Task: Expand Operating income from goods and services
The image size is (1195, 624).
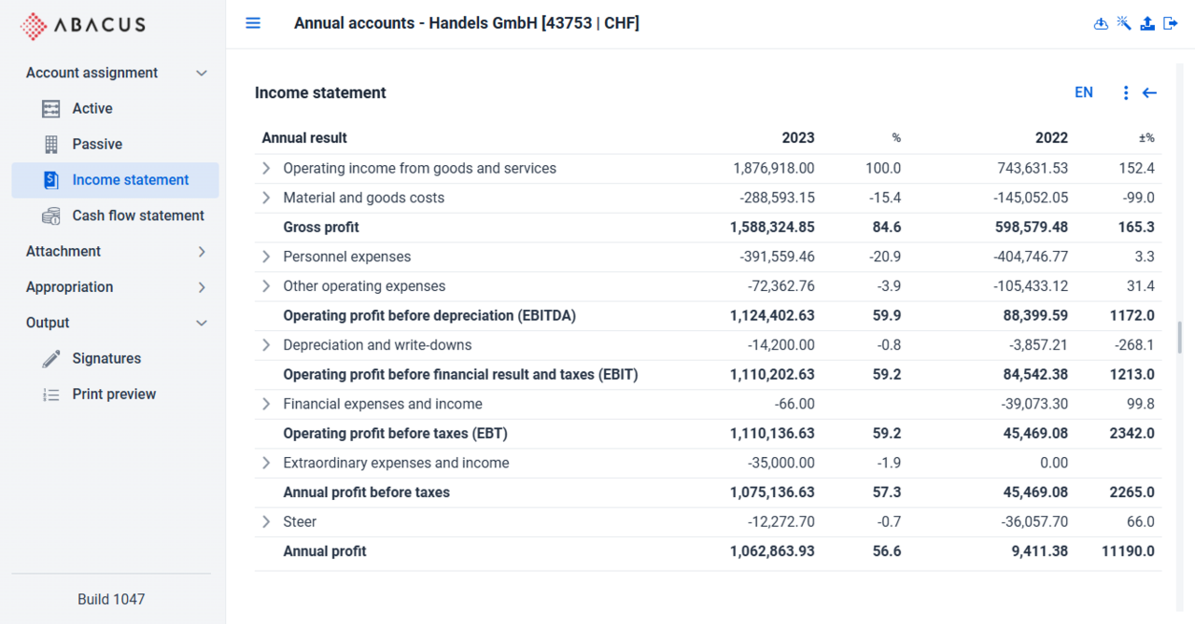Action: click(x=266, y=169)
